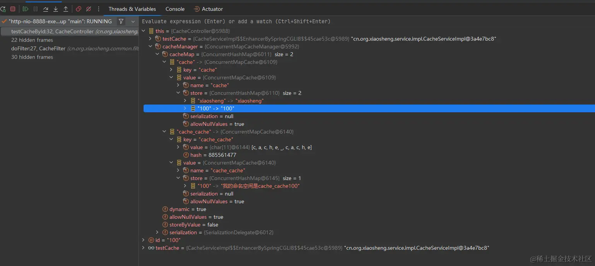Expand the selected "100" -> "100" entry
The height and width of the screenshot is (266, 595).
[185, 108]
